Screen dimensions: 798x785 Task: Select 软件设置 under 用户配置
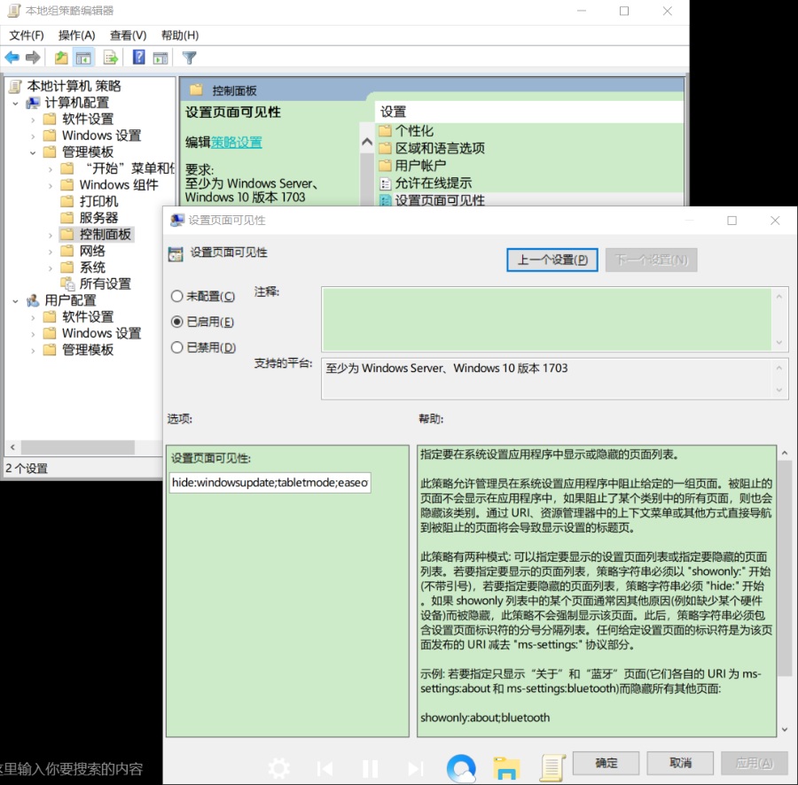pyautogui.click(x=88, y=316)
